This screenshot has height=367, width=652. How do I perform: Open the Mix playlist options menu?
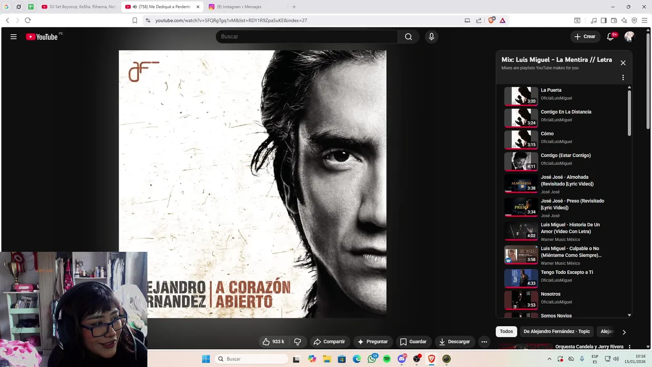[623, 77]
